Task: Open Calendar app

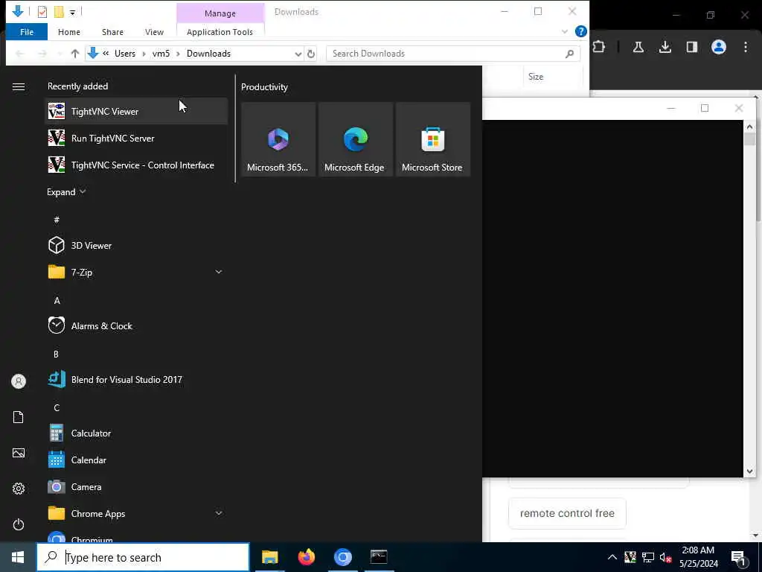Action: pyautogui.click(x=136, y=460)
